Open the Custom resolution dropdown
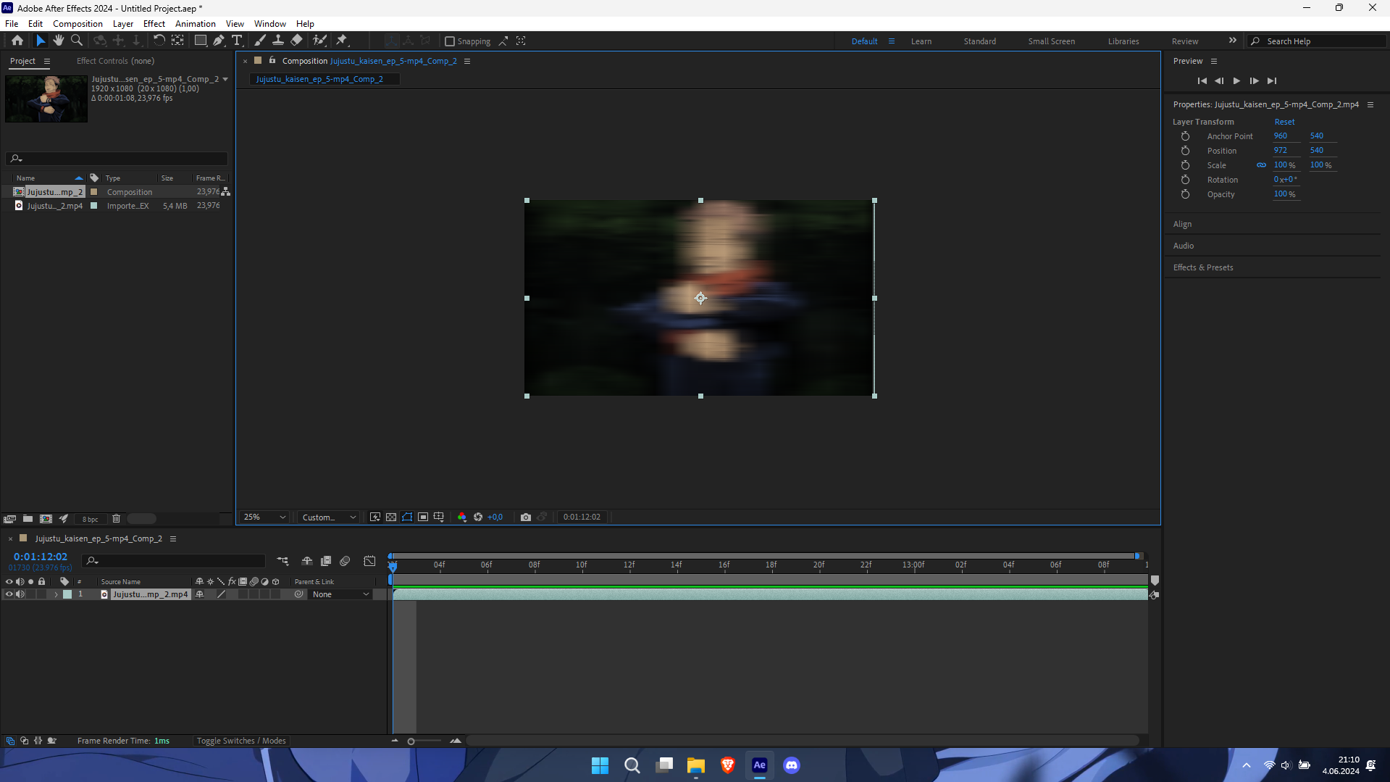 [x=328, y=517]
